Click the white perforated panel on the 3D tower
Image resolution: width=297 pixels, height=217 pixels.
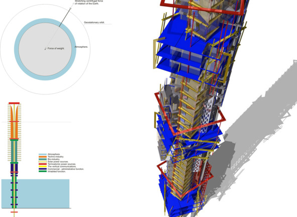tap(208, 115)
